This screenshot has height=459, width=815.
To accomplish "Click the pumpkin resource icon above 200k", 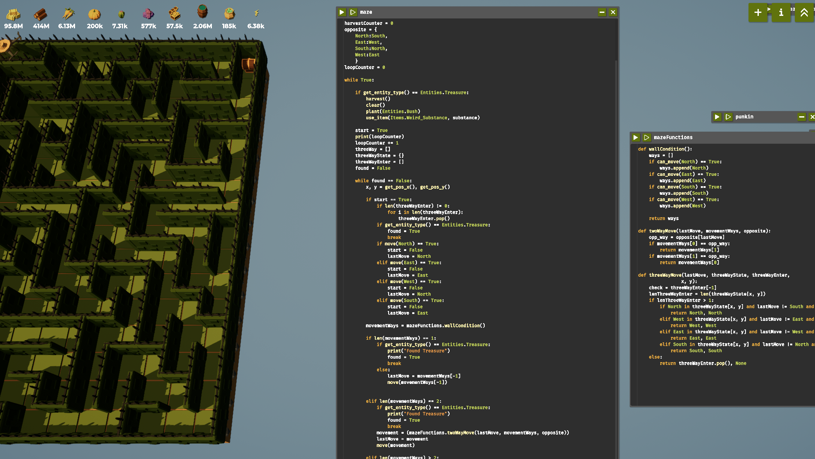I will pyautogui.click(x=94, y=14).
